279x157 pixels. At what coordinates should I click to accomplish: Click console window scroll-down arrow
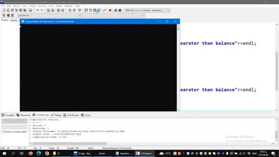click(178, 110)
